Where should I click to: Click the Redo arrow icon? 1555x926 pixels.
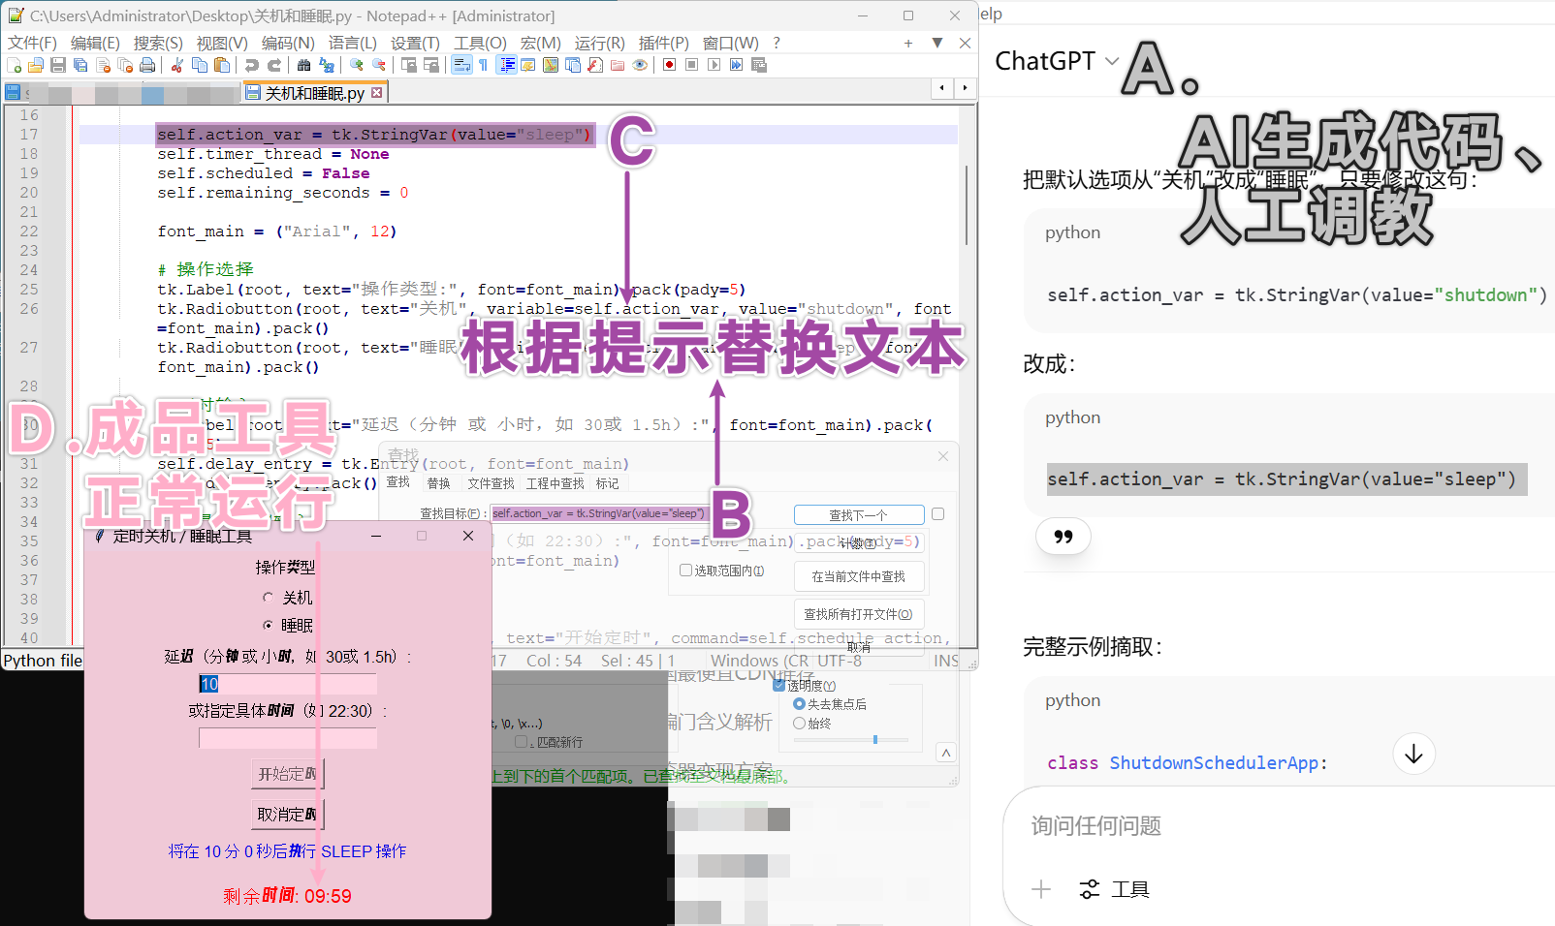point(274,65)
